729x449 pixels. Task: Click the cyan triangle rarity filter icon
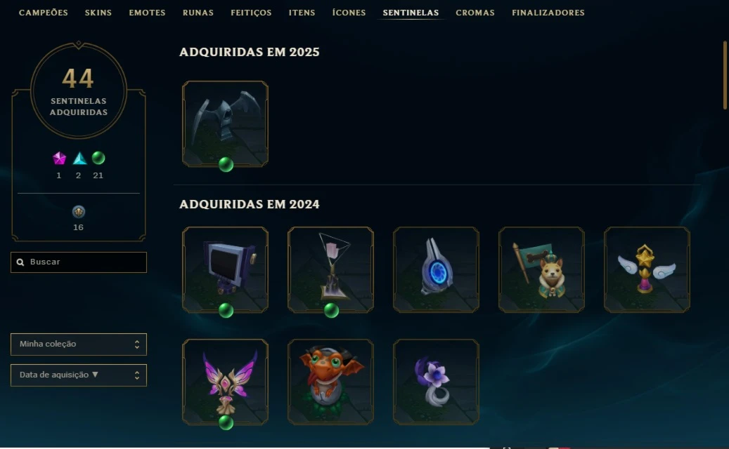click(79, 159)
